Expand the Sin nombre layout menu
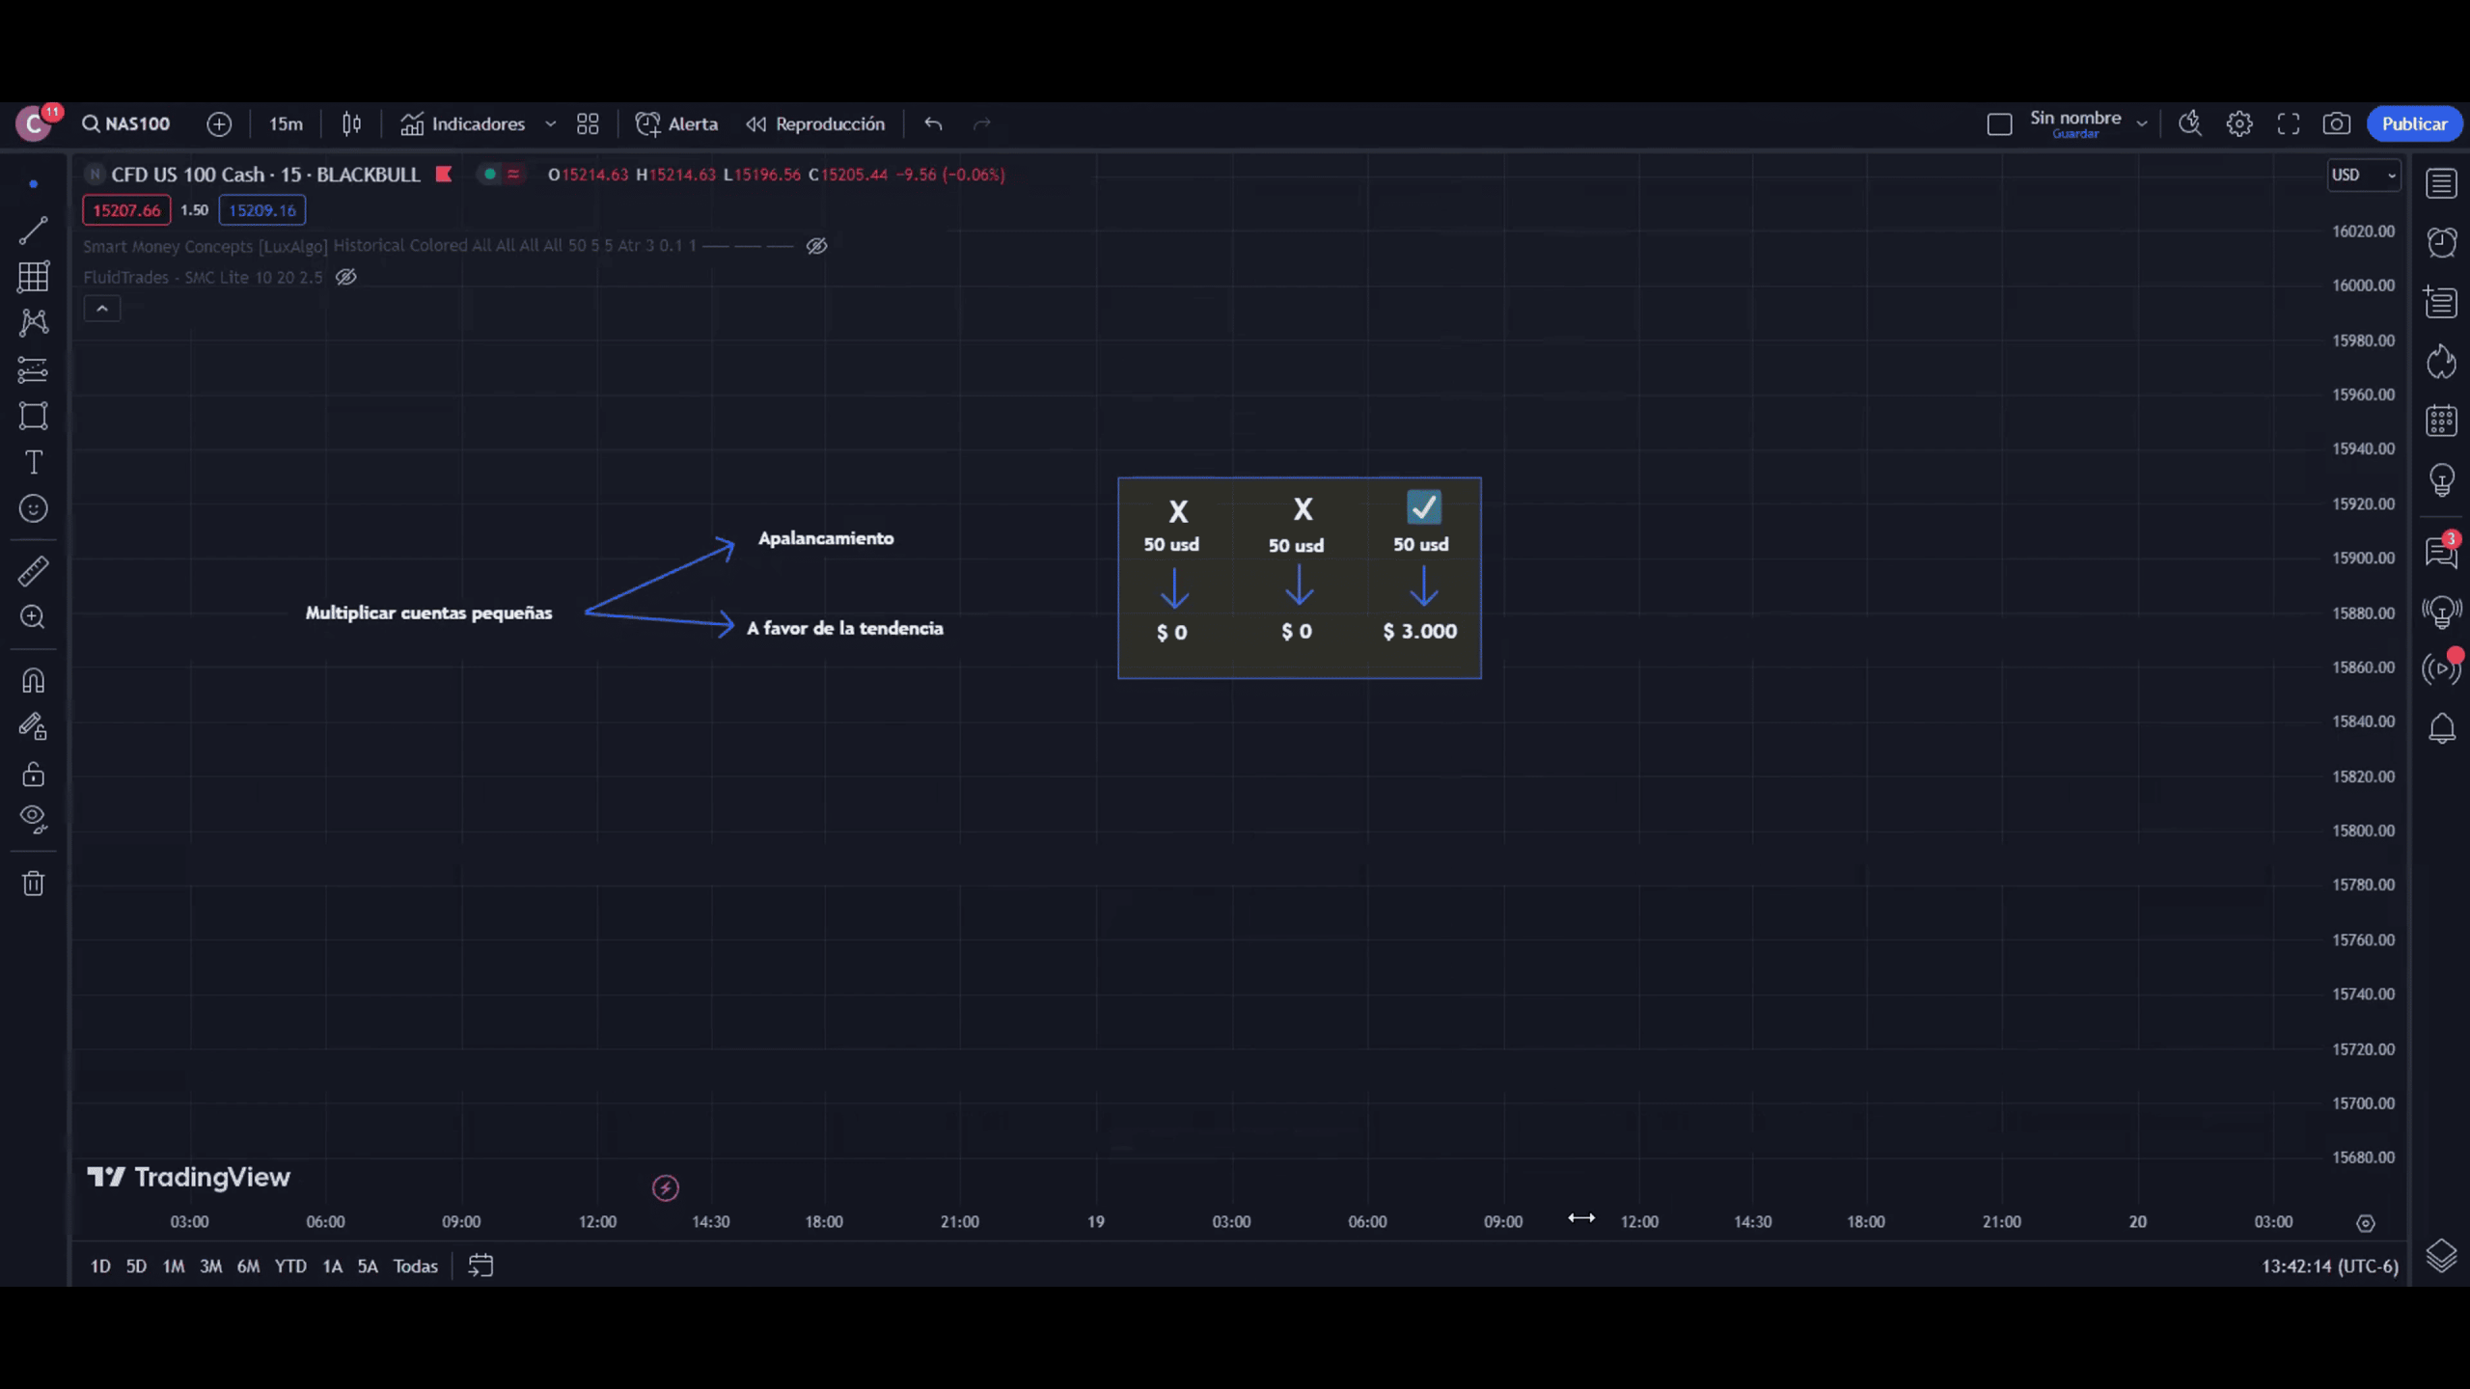The width and height of the screenshot is (2470, 1389). [2141, 123]
